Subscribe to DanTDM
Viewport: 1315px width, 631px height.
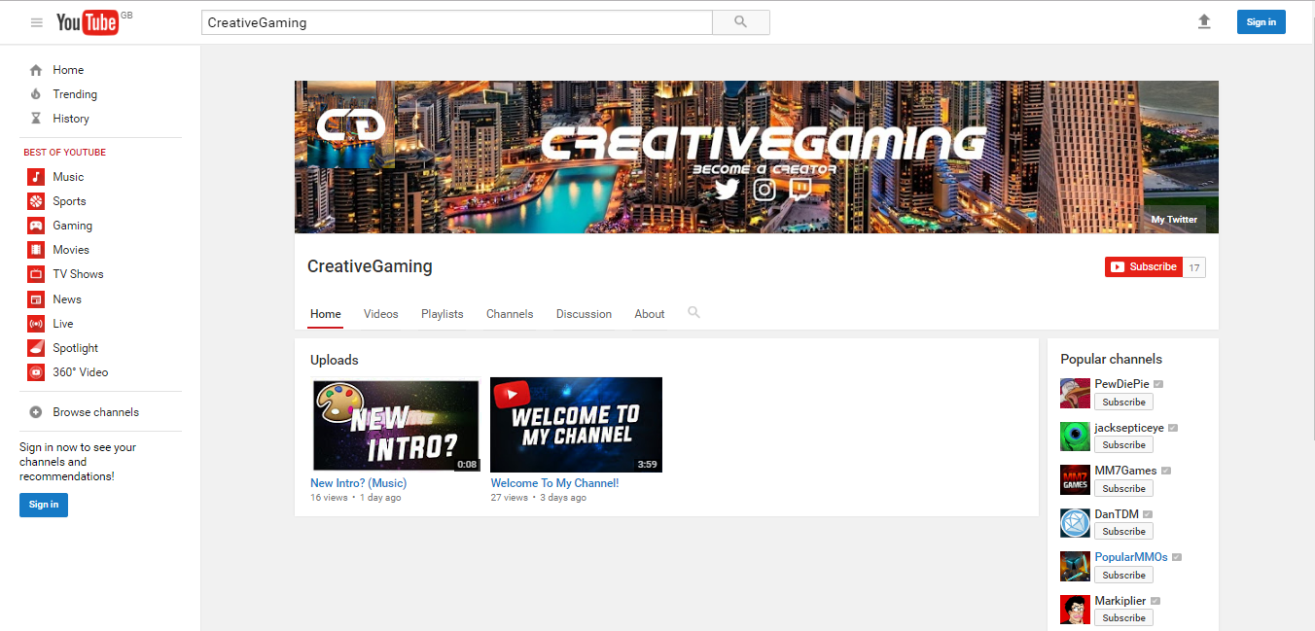click(1123, 531)
